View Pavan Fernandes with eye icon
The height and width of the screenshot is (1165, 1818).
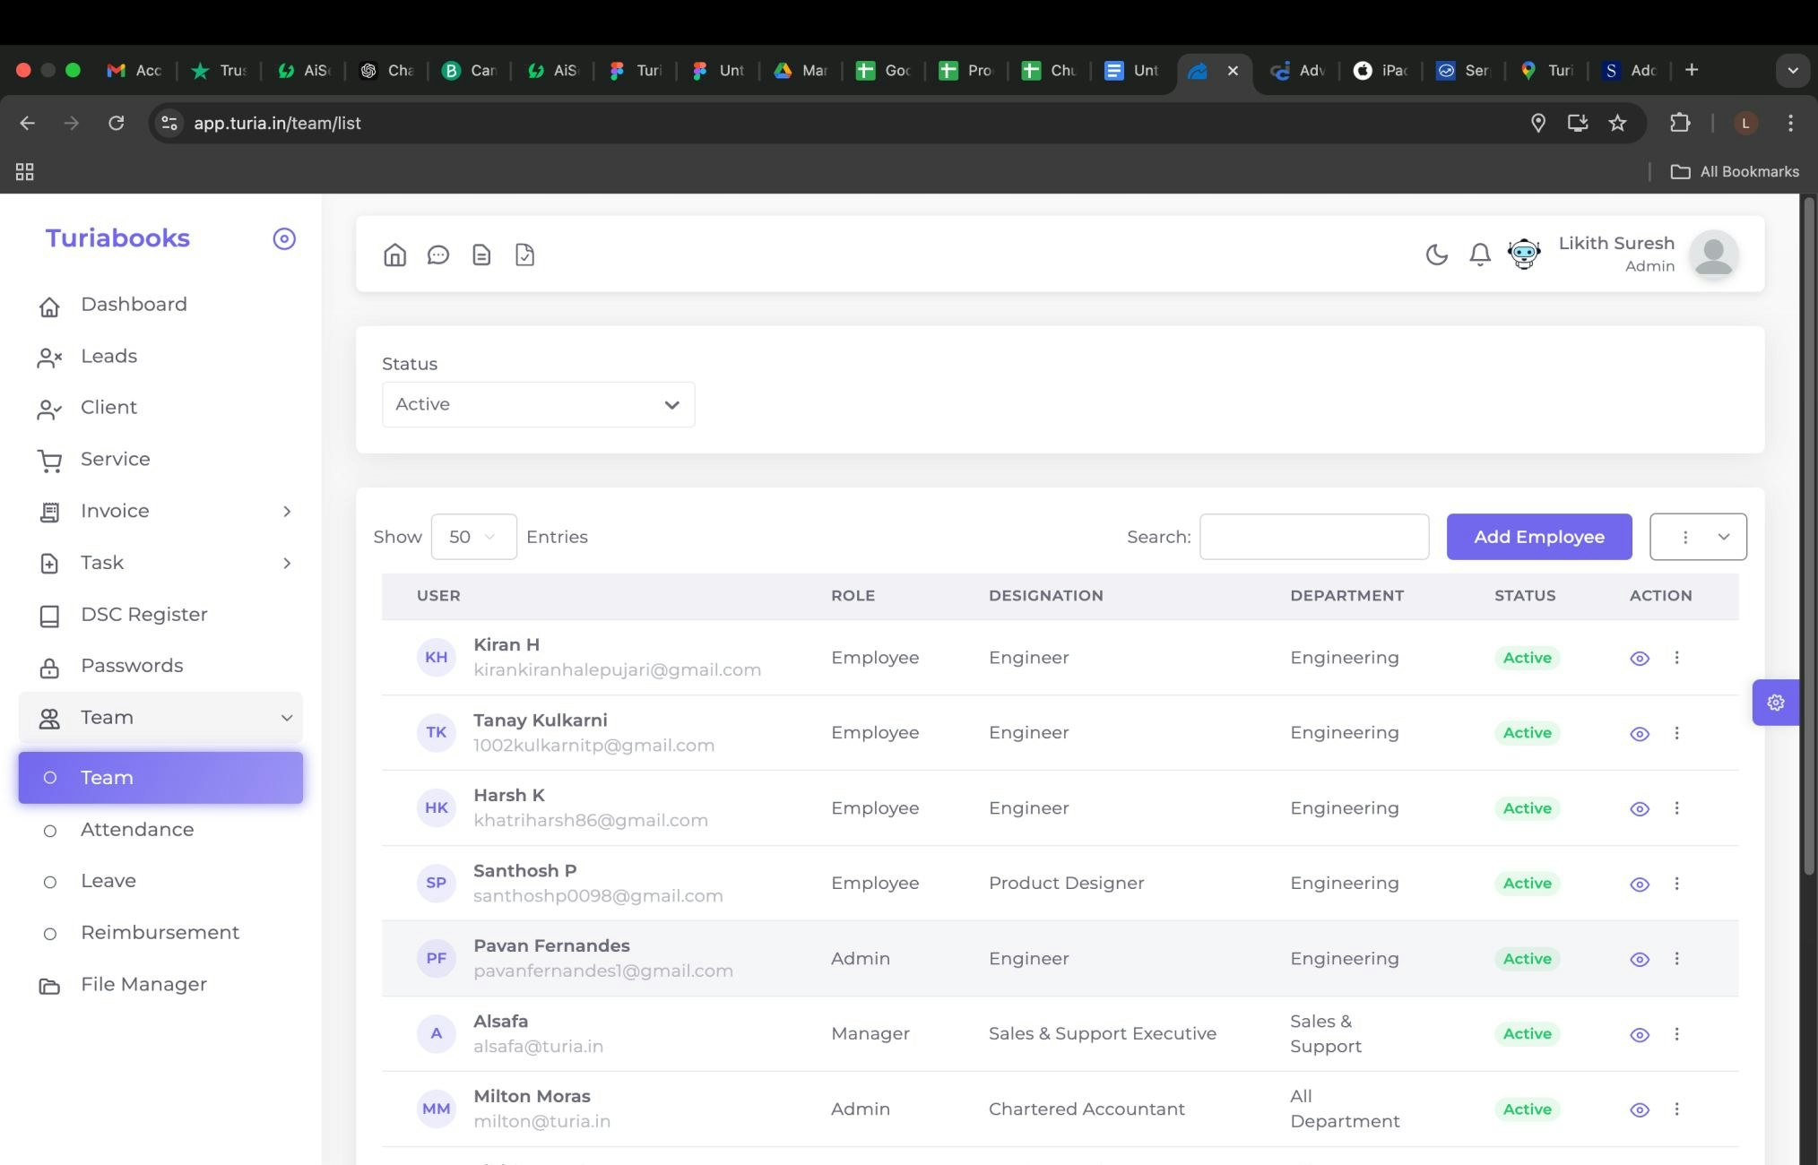tap(1639, 960)
